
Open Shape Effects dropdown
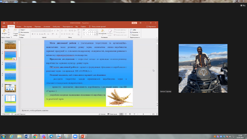click(121, 35)
